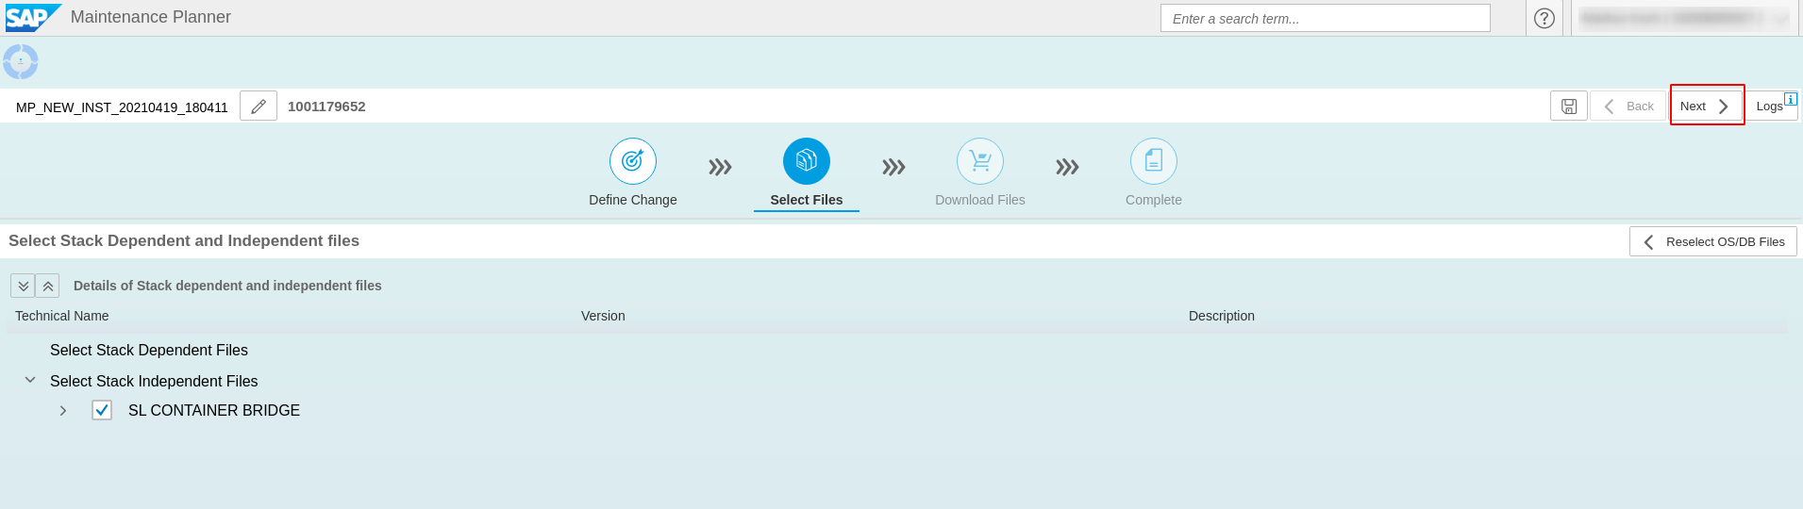Click the MP_NEW_INST_20210419_180411 transaction name
This screenshot has height=509, width=1803.
coord(122,107)
